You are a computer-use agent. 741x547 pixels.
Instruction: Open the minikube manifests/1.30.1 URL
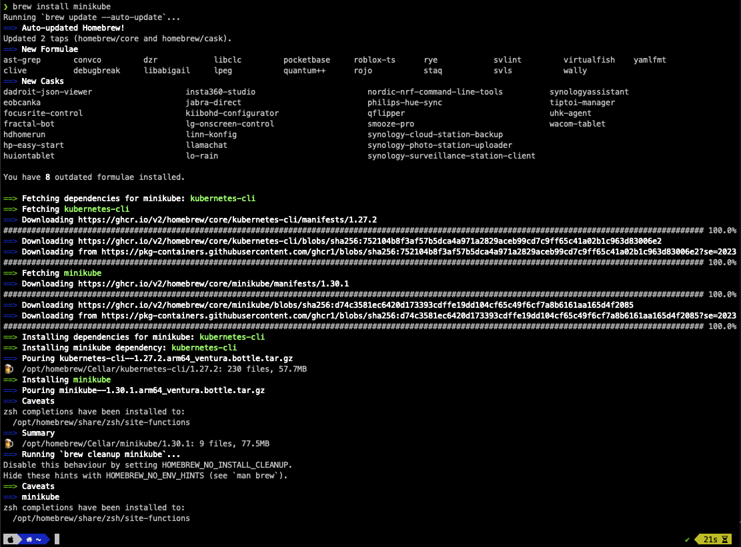coord(213,284)
